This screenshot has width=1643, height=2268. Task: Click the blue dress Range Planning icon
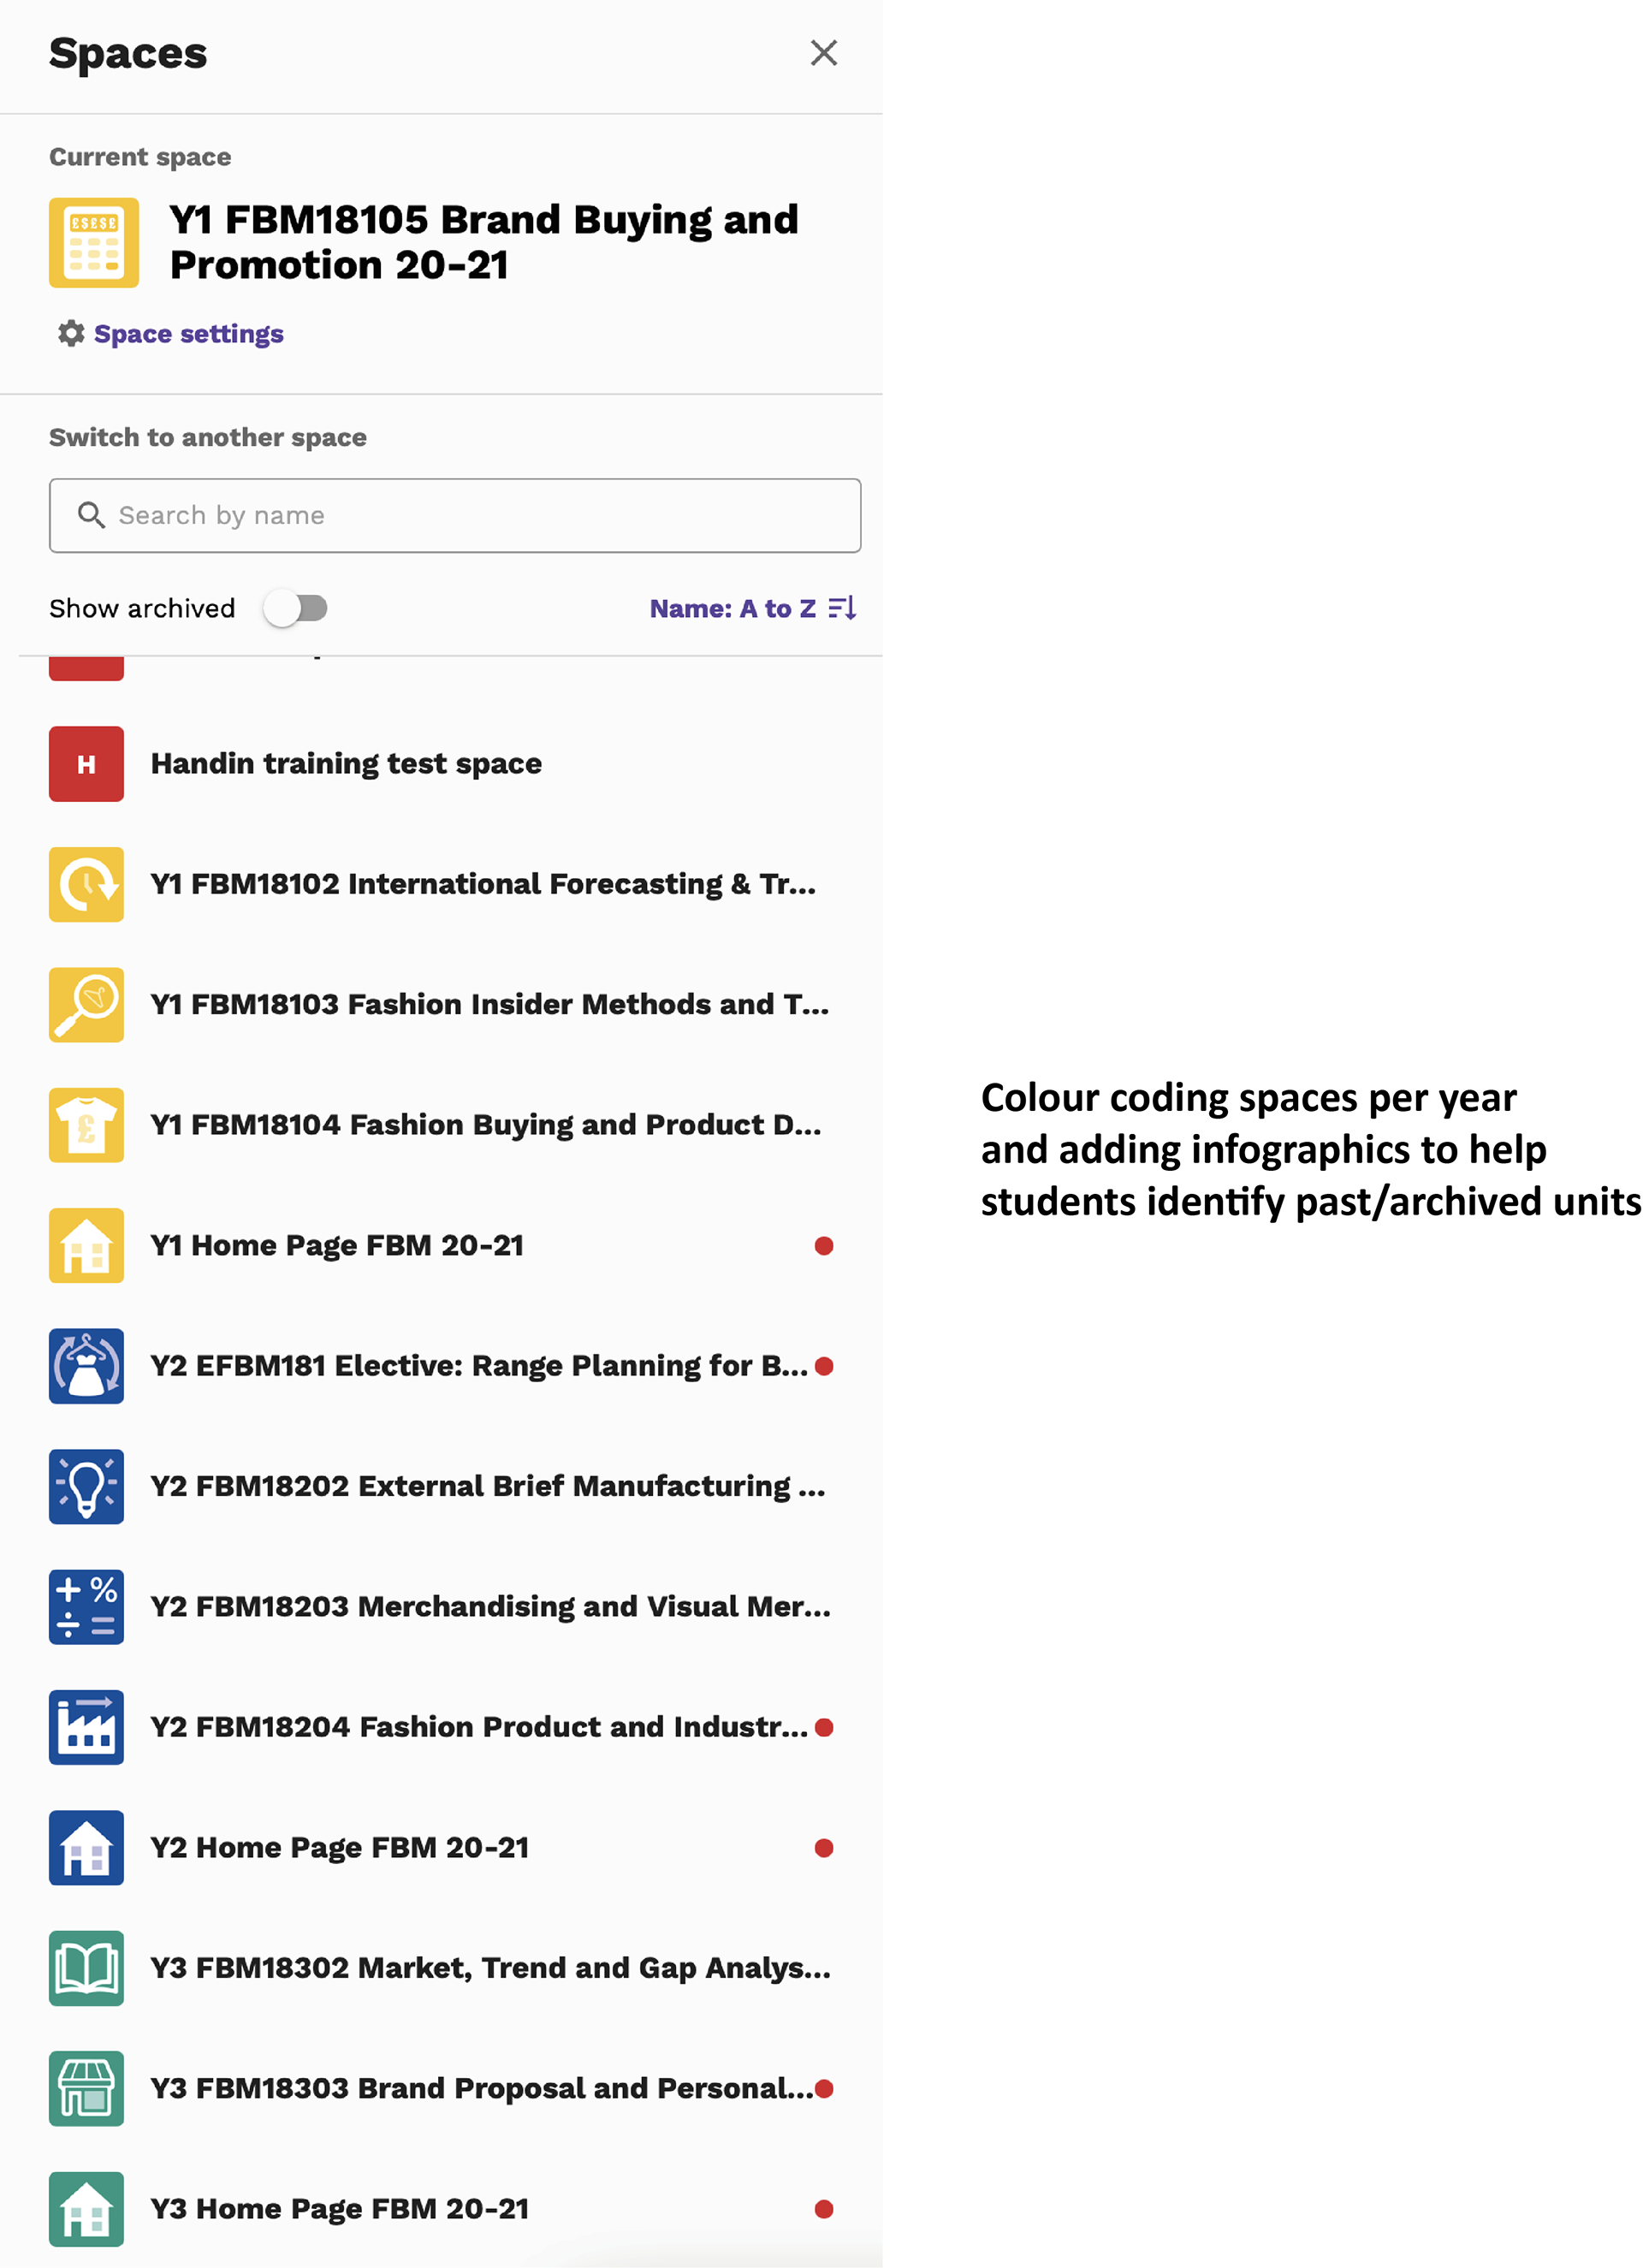[x=86, y=1366]
